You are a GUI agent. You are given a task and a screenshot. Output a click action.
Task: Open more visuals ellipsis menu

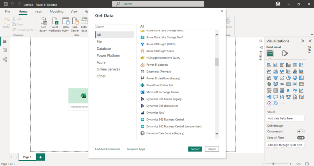coord(282,103)
